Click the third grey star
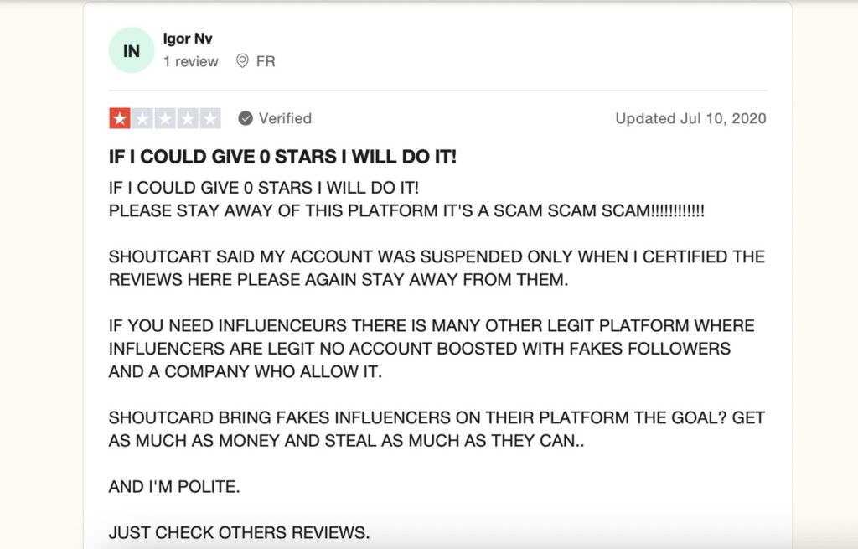The height and width of the screenshot is (549, 858). [x=165, y=118]
